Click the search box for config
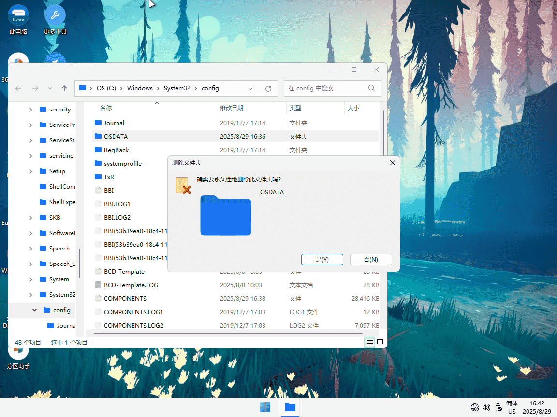 click(x=333, y=88)
